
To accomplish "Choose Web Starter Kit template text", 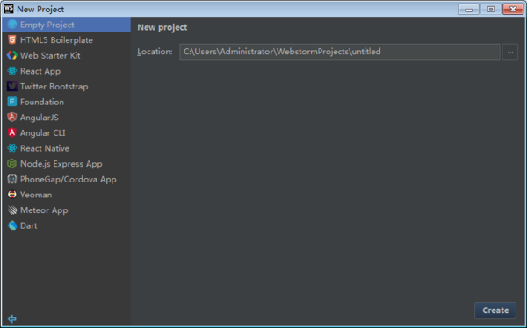I will click(50, 55).
